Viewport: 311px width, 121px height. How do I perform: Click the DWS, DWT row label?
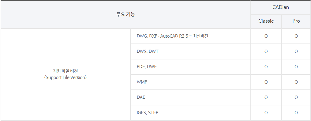tap(148, 51)
